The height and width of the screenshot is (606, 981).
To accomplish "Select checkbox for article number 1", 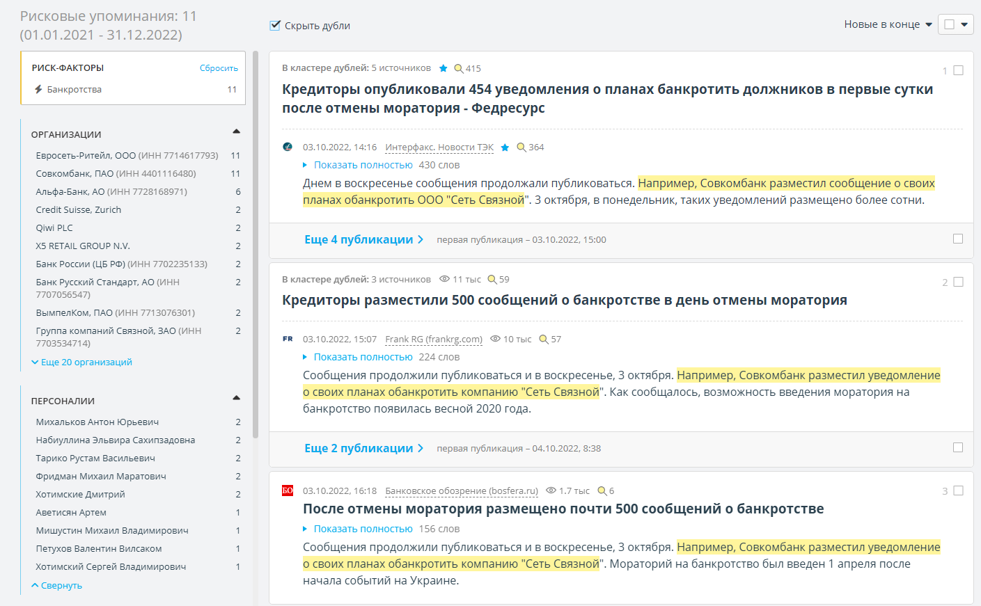I will coord(958,70).
